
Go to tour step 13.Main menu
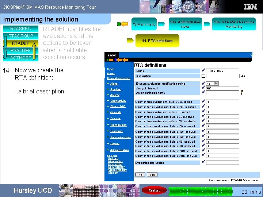(x=144, y=24)
